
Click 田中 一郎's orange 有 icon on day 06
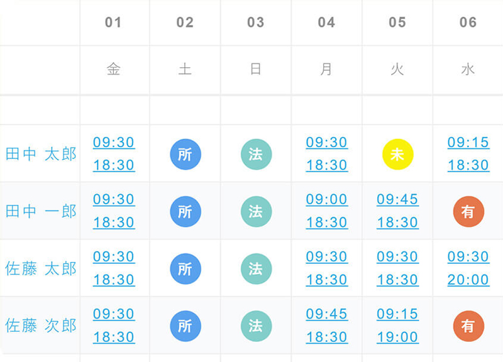468,212
